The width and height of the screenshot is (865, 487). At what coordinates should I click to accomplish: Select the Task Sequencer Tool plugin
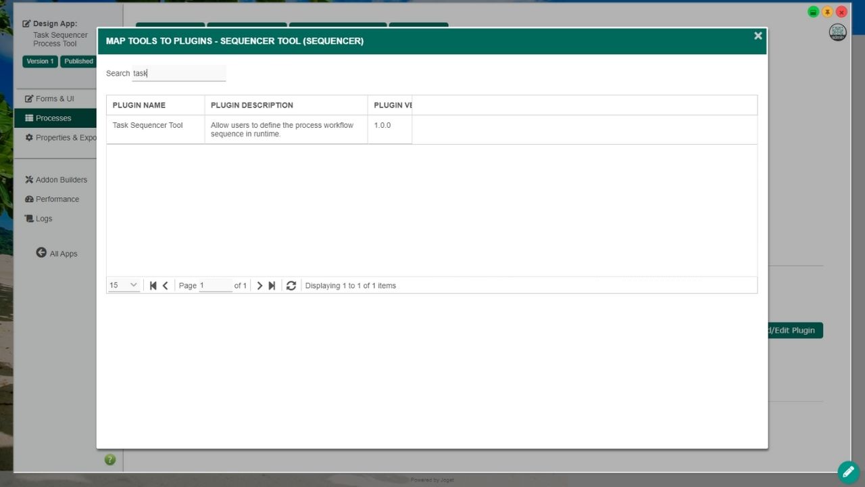[147, 125]
